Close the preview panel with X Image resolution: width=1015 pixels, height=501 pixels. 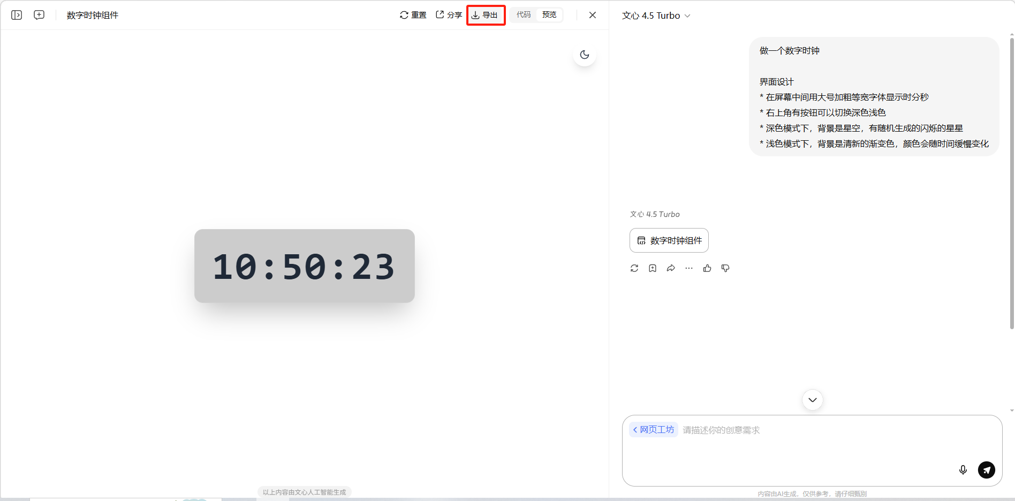(x=592, y=15)
